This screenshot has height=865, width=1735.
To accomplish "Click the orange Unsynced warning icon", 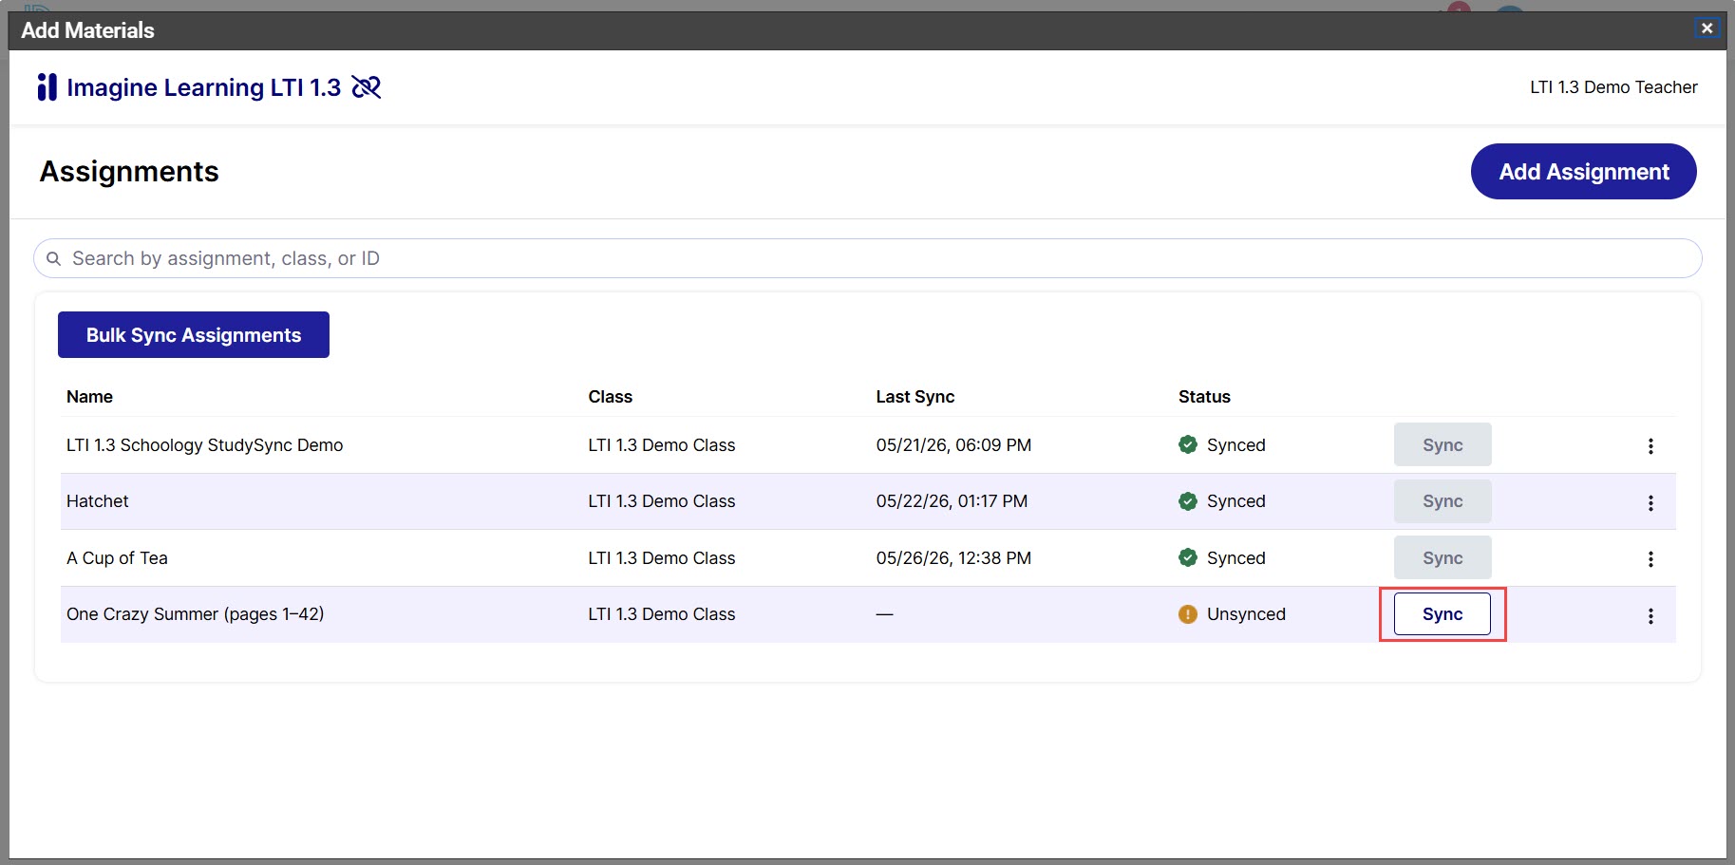I will coord(1187,614).
